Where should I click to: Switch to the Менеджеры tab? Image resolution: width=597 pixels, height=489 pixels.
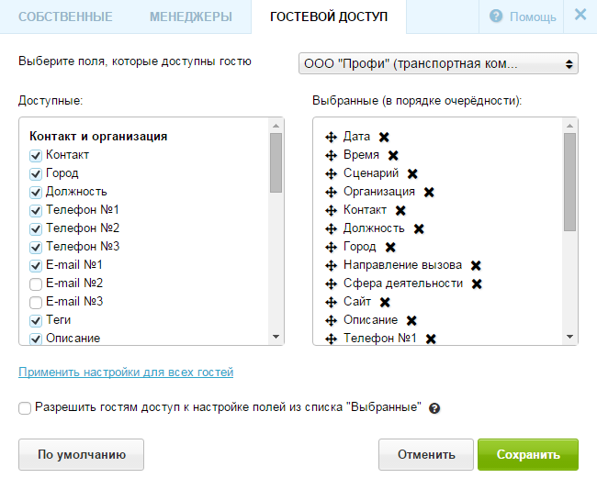pos(191,17)
